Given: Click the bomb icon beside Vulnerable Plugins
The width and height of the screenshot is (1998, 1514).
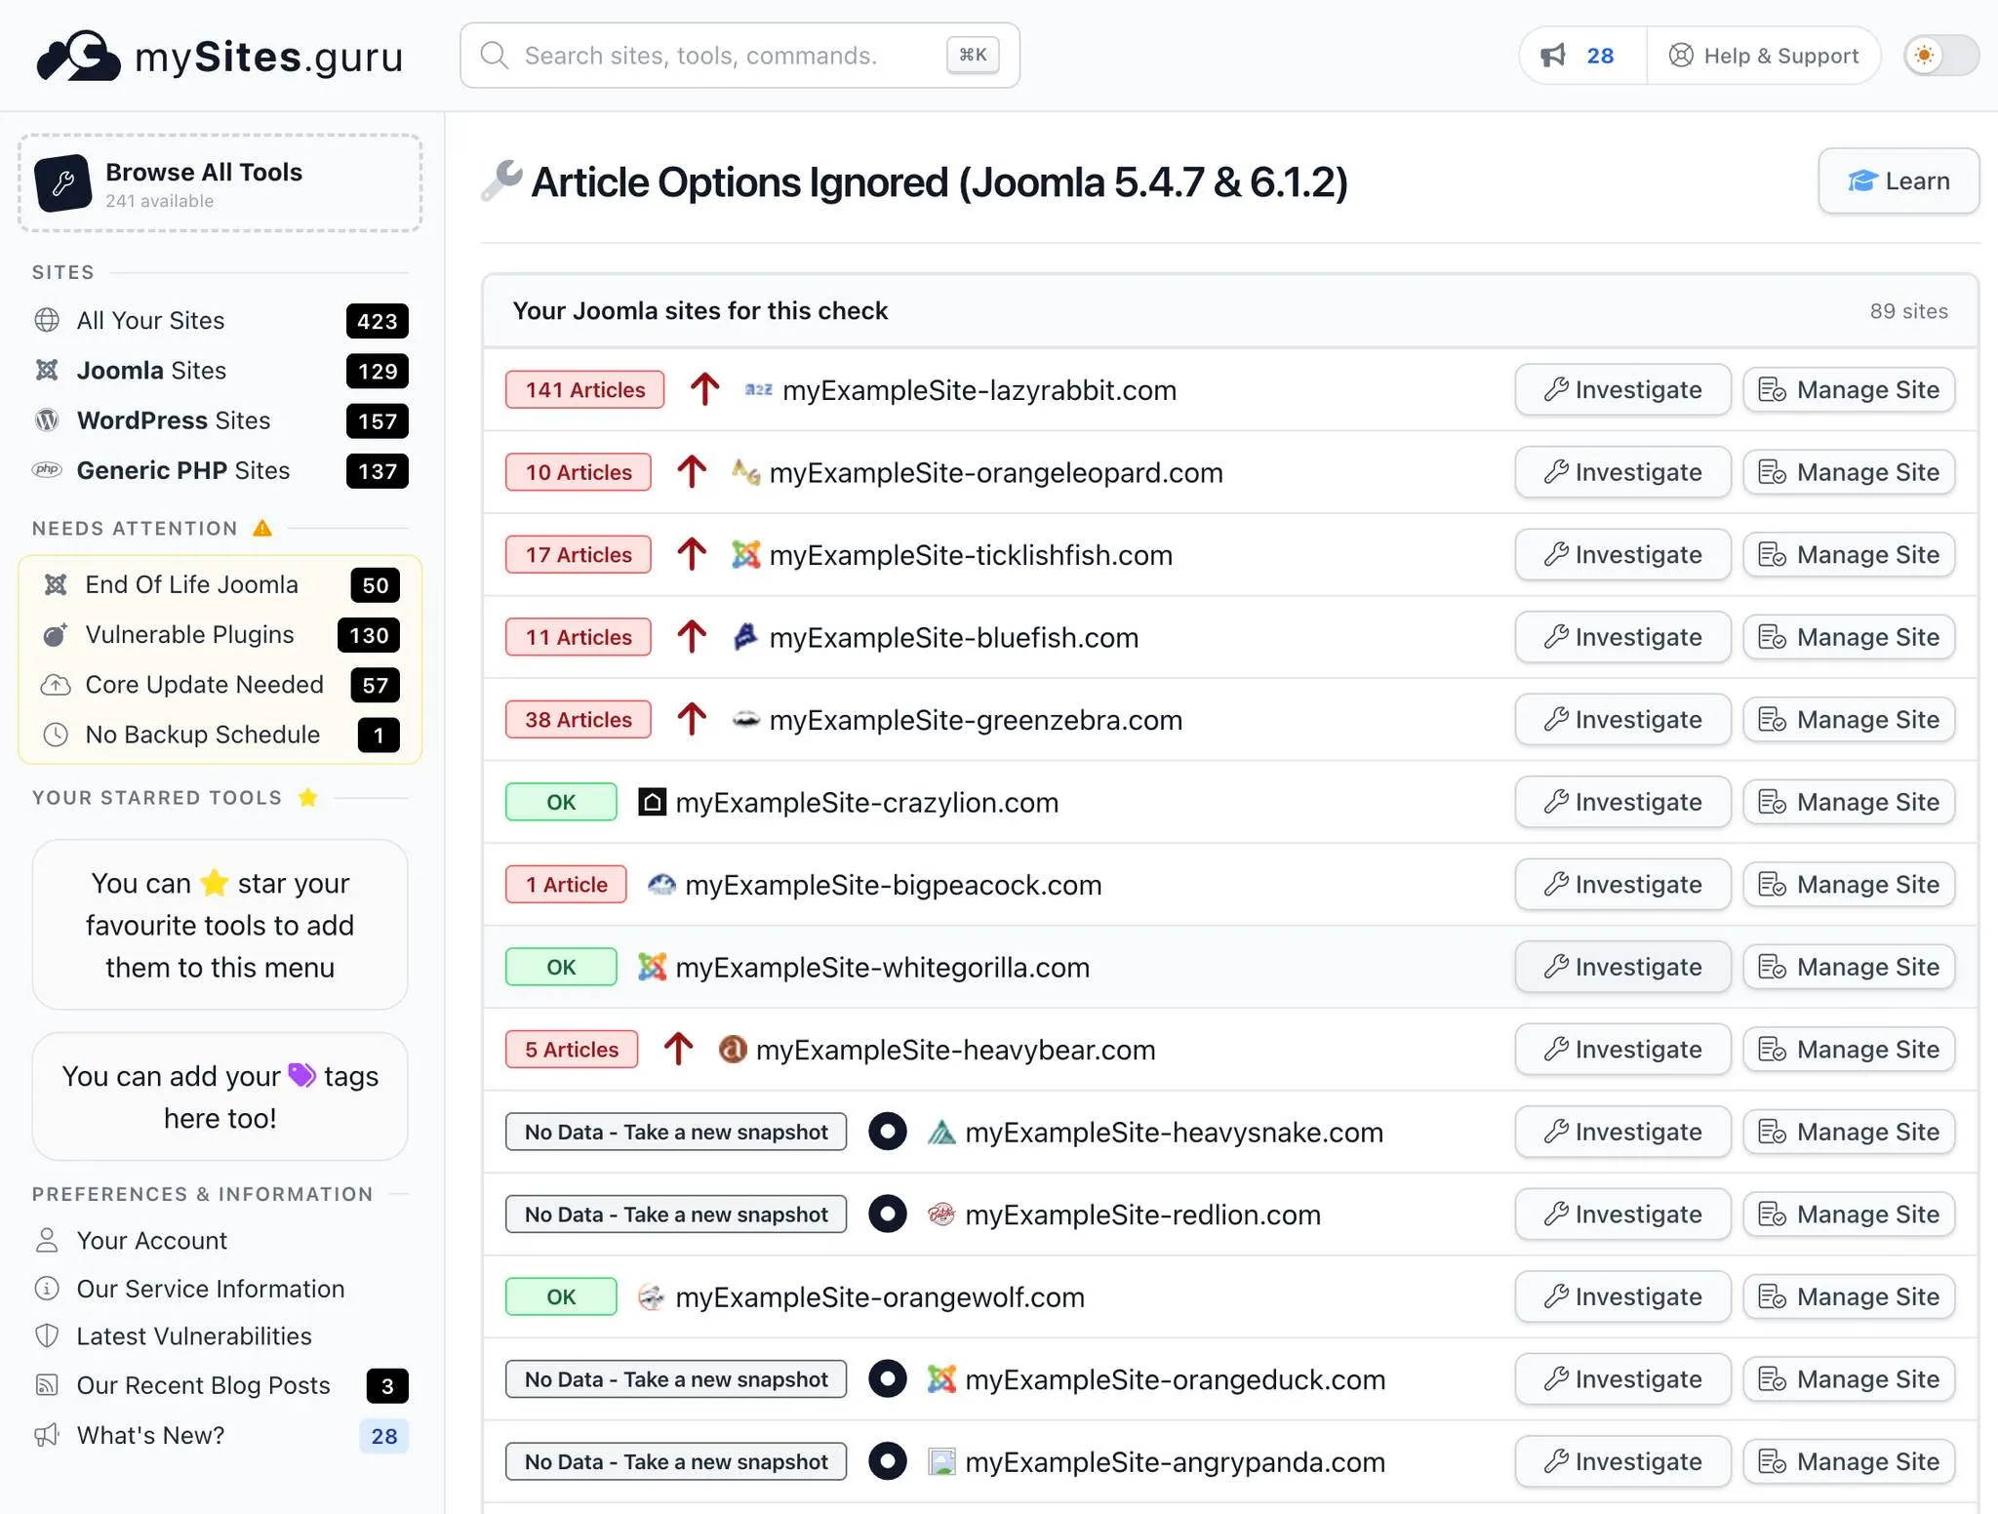Looking at the screenshot, I should pyautogui.click(x=56, y=635).
